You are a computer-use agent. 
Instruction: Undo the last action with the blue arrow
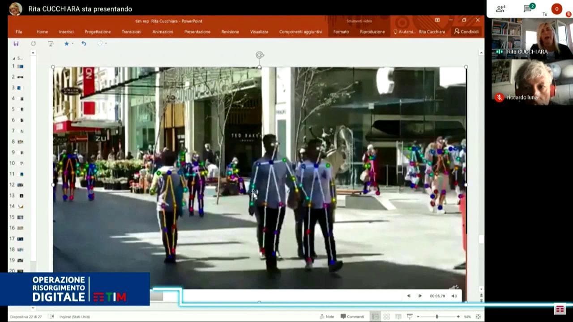point(84,44)
